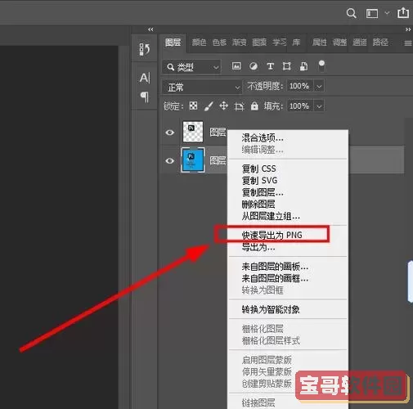Switch to the 色板 tab

coord(219,43)
